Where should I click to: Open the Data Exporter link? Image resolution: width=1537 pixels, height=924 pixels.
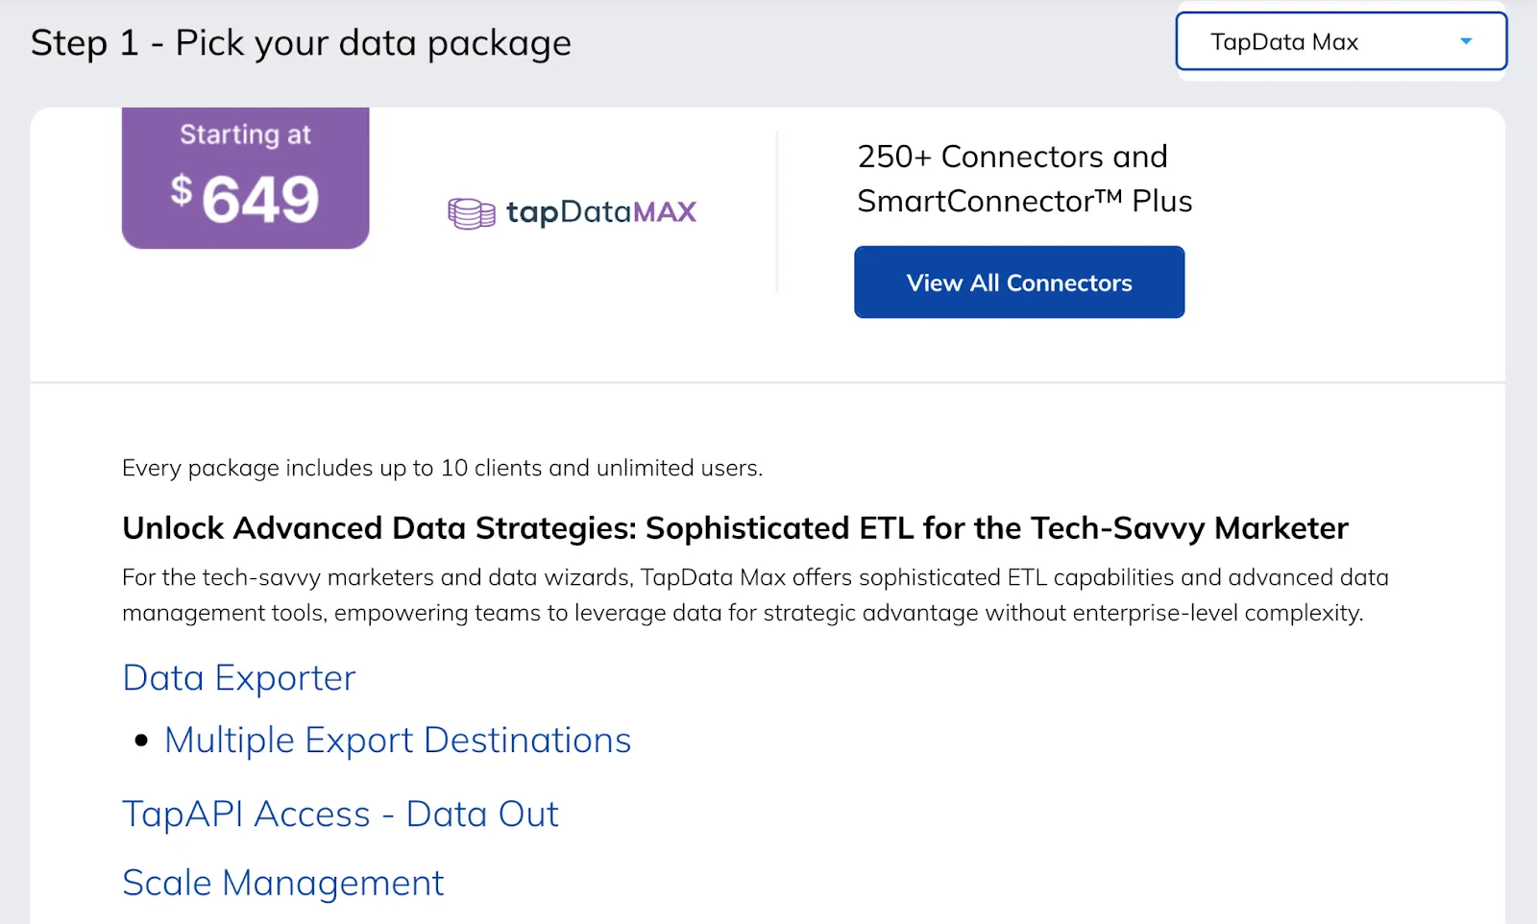click(238, 678)
